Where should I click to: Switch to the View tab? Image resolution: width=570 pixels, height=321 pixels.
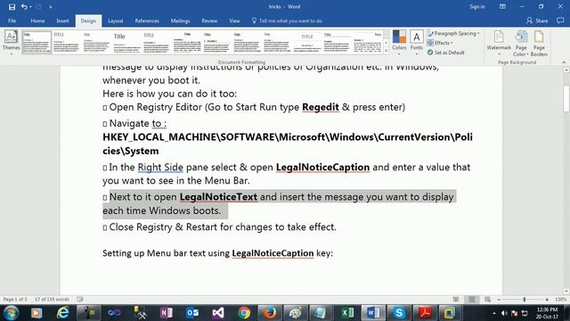pos(234,21)
